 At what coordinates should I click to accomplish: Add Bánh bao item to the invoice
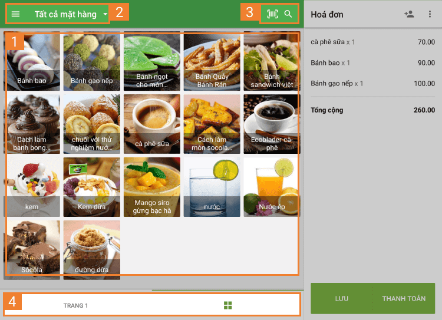pos(32,61)
